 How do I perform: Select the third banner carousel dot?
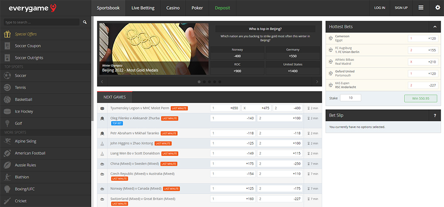click(209, 82)
